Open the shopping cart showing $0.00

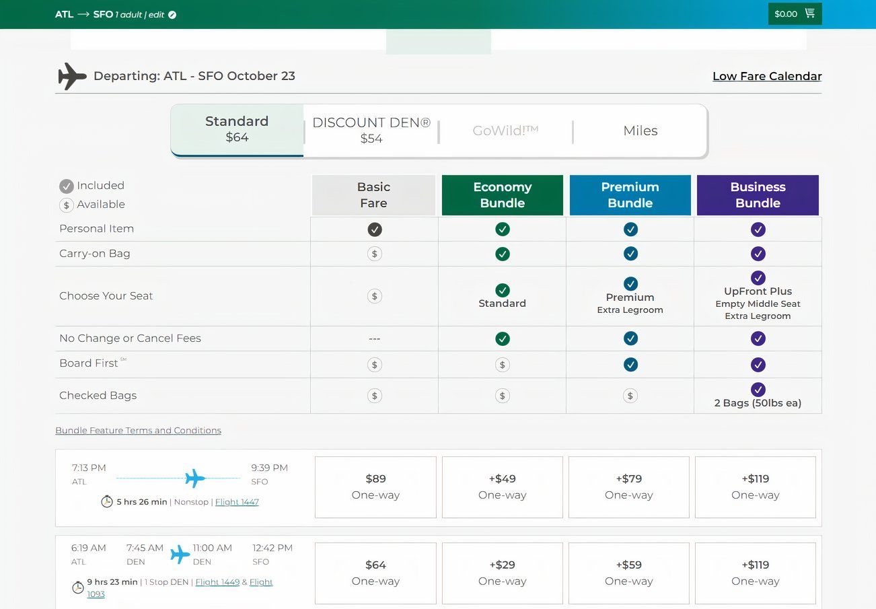[795, 13]
